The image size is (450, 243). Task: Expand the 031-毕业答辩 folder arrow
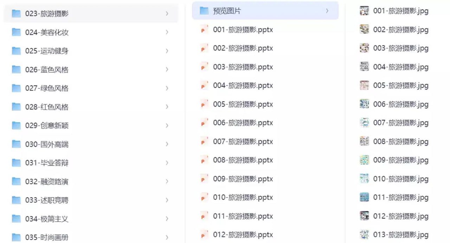167,163
